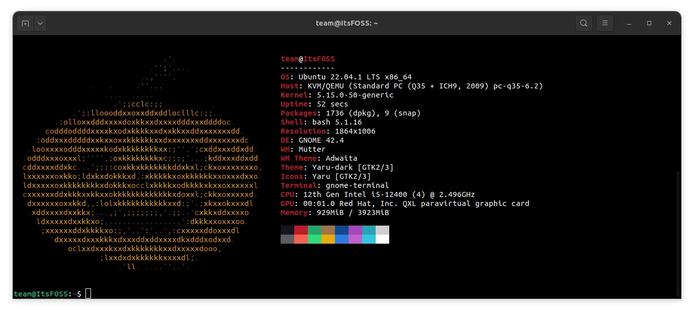Open the hamburger menu in the header bar
The width and height of the screenshot is (694, 313).
605,23
